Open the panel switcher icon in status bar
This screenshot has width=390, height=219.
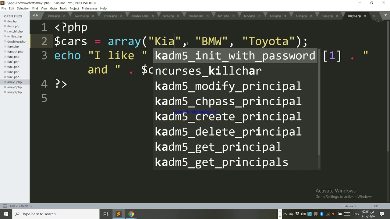click(x=5, y=206)
